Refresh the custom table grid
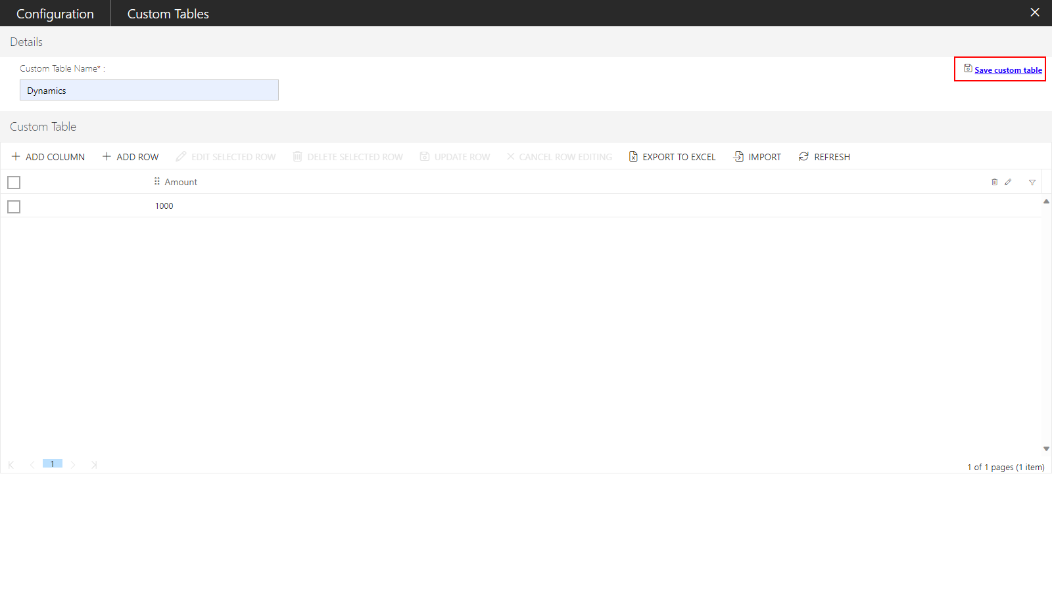Image resolution: width=1052 pixels, height=591 pixels. point(825,157)
